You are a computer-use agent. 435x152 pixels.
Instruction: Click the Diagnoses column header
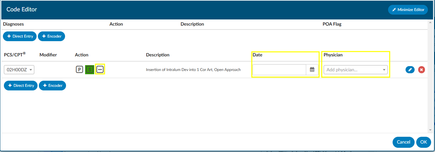tap(13, 24)
